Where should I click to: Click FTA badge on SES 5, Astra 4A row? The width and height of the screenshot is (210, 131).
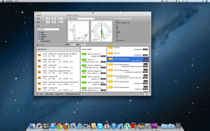tap(146, 58)
